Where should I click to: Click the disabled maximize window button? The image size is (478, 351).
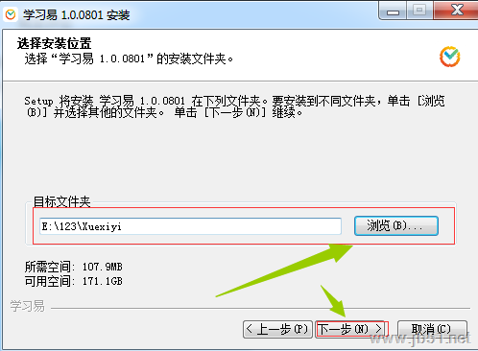[419, 11]
